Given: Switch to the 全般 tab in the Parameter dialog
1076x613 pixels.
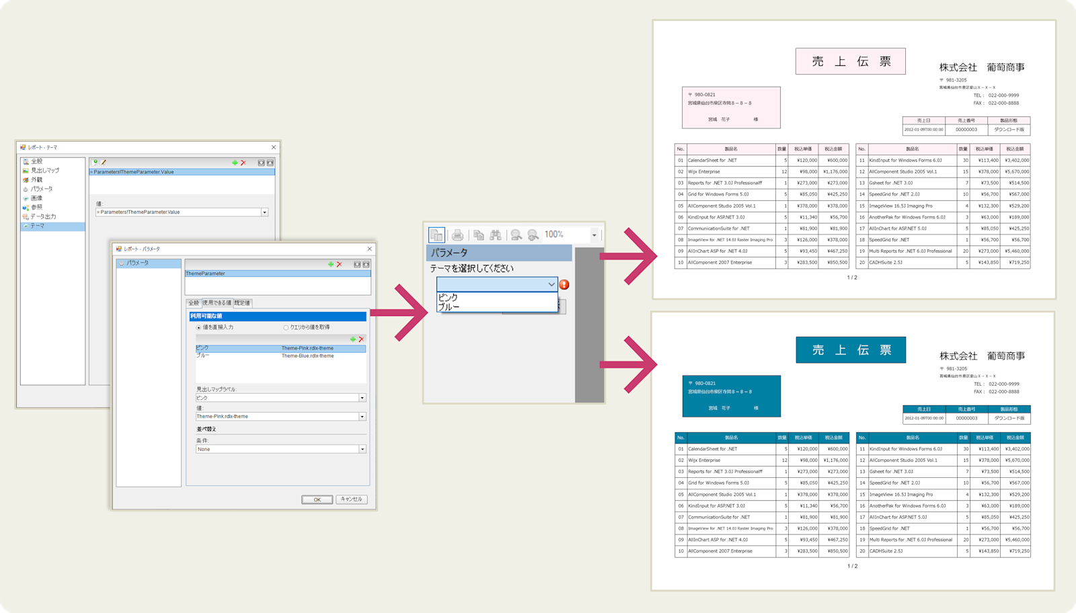Looking at the screenshot, I should [x=194, y=303].
